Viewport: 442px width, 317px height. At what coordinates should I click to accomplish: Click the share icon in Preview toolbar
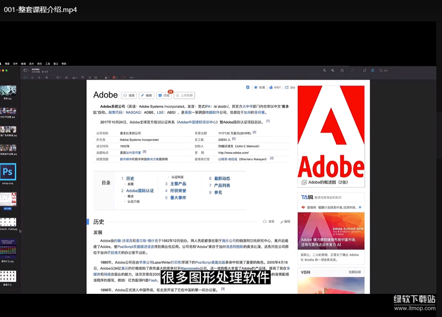(342, 70)
